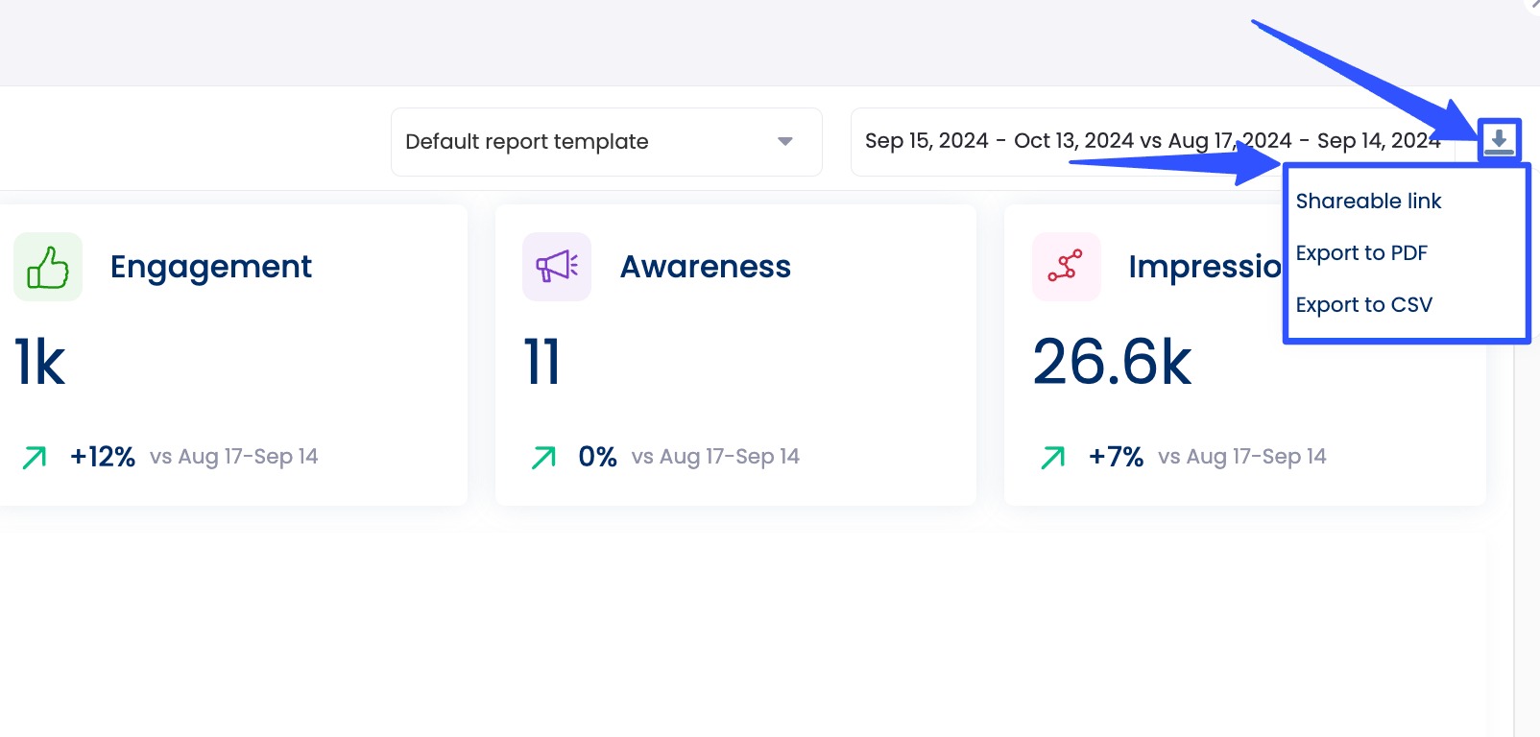Click the 26.6k impressions value
This screenshot has width=1540, height=737.
pyautogui.click(x=1112, y=363)
